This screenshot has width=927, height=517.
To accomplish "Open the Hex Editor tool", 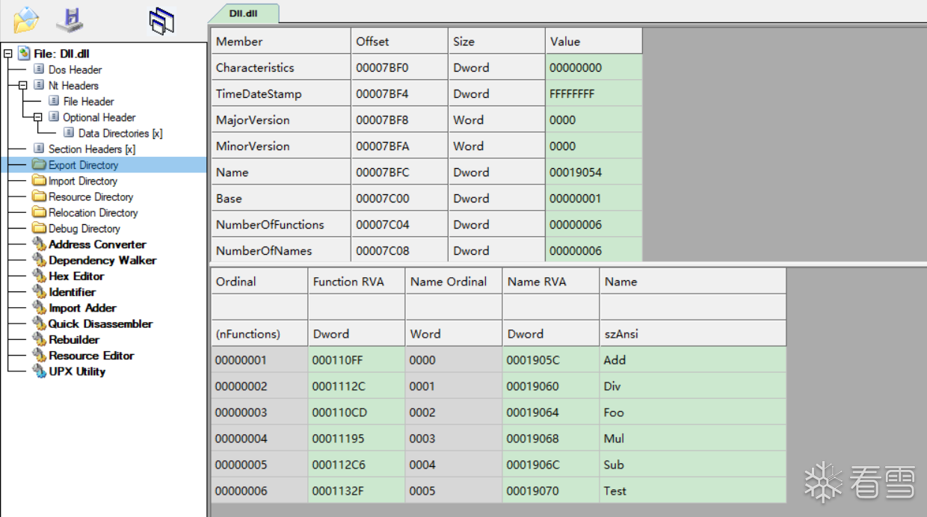I will pyautogui.click(x=76, y=276).
